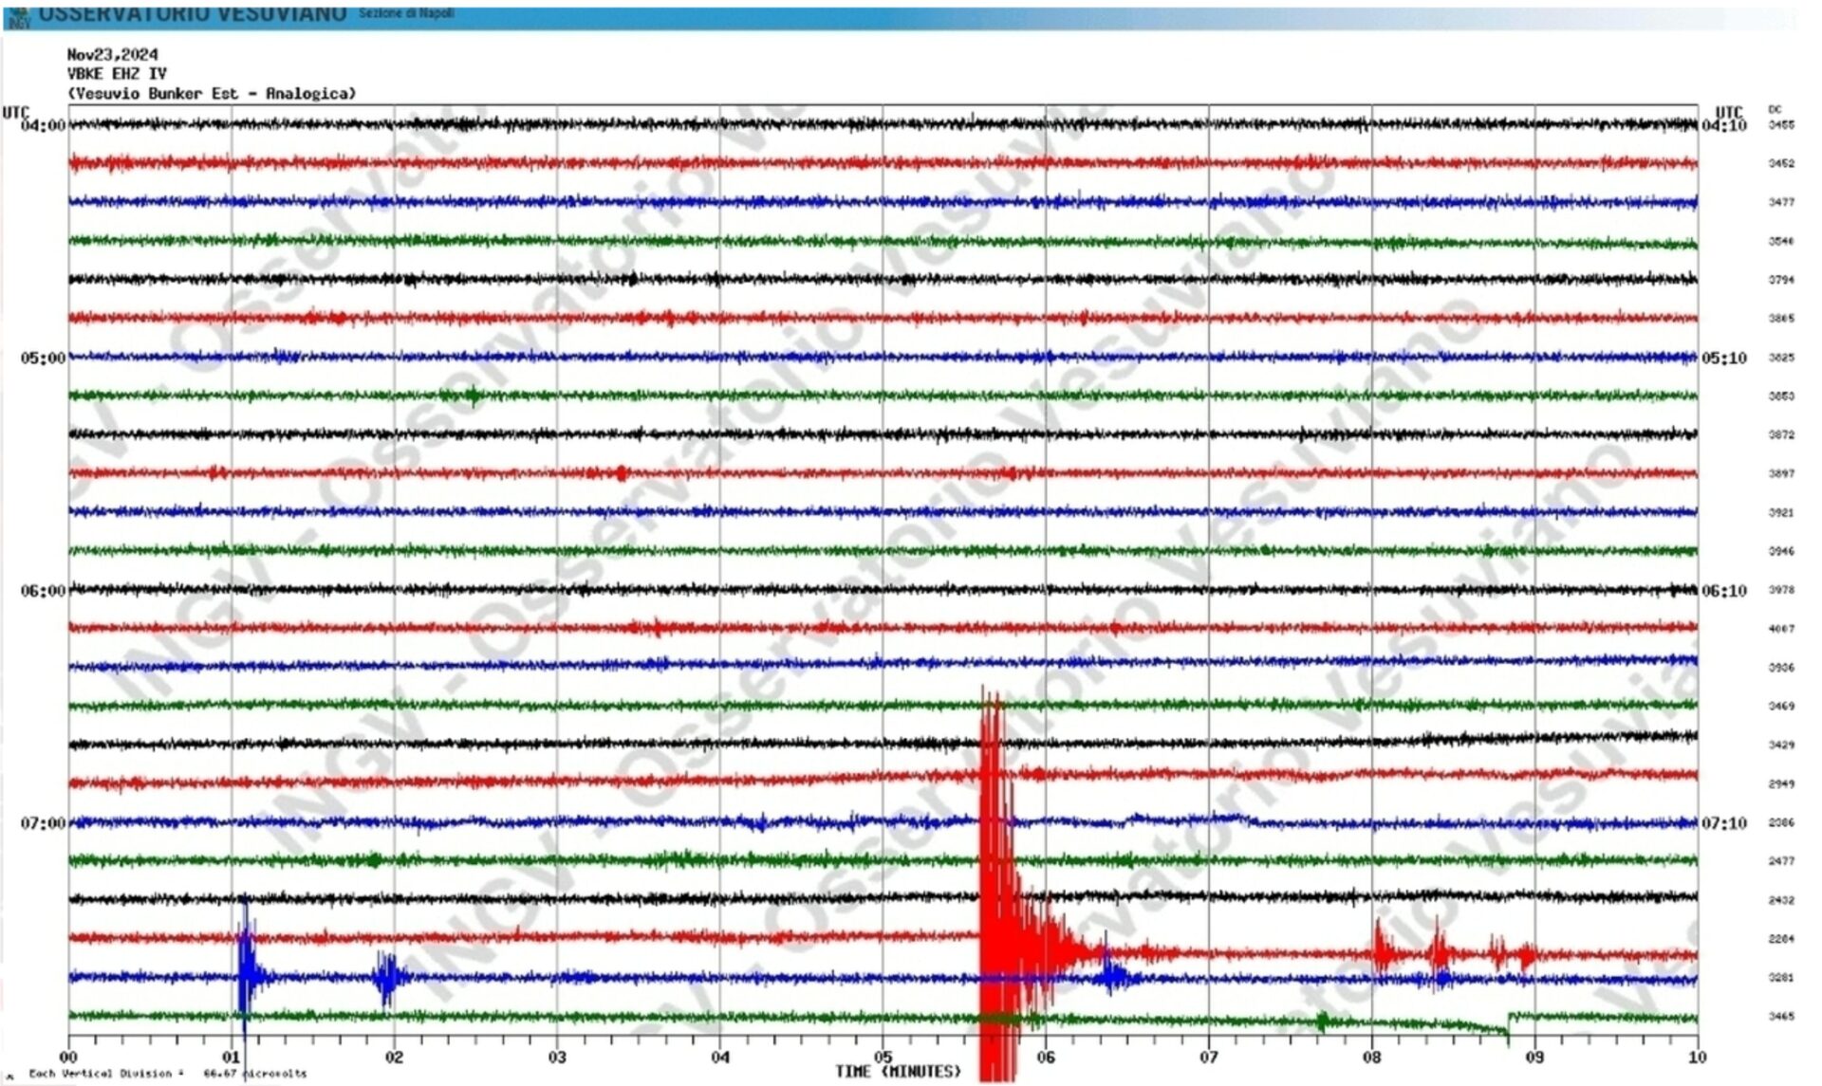Click the DC value 3794
This screenshot has width=1822, height=1086.
tap(1781, 280)
